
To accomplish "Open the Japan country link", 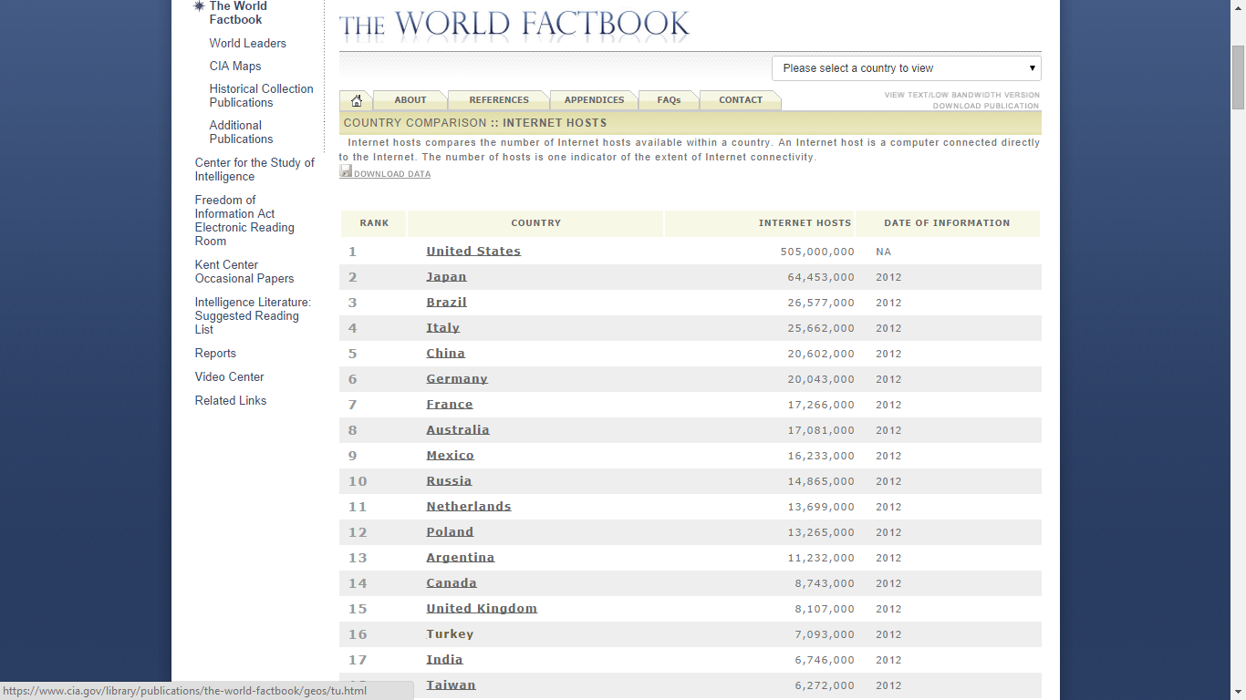I will pos(446,277).
